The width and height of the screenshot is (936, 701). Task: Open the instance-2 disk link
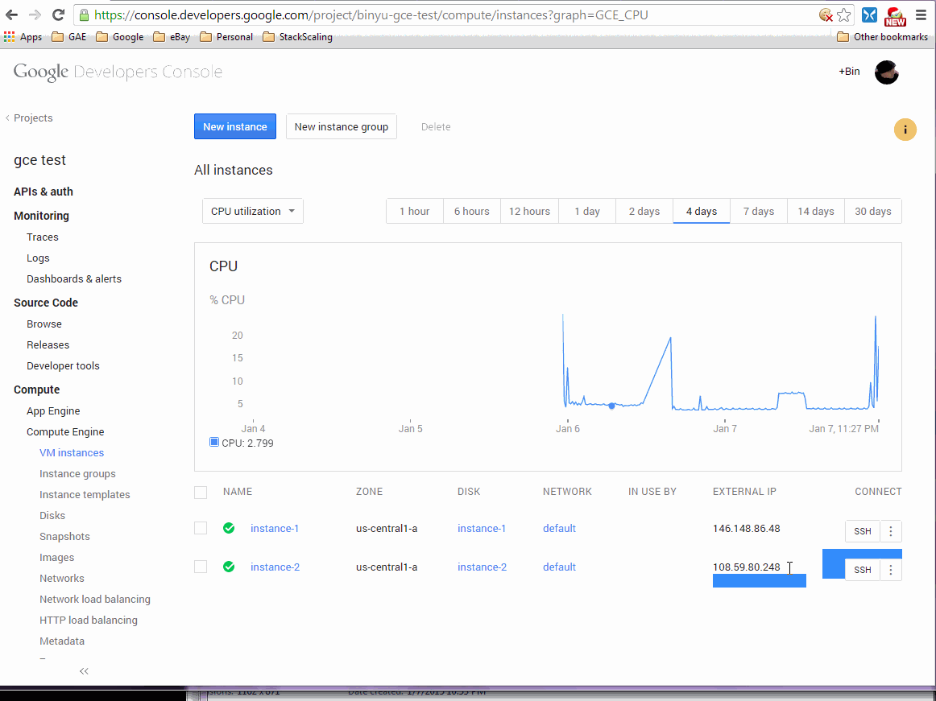tap(482, 567)
